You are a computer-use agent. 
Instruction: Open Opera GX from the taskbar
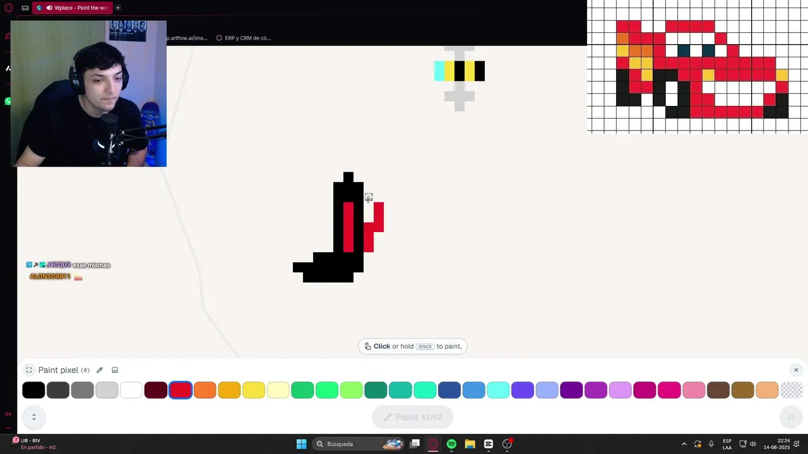pos(433,444)
